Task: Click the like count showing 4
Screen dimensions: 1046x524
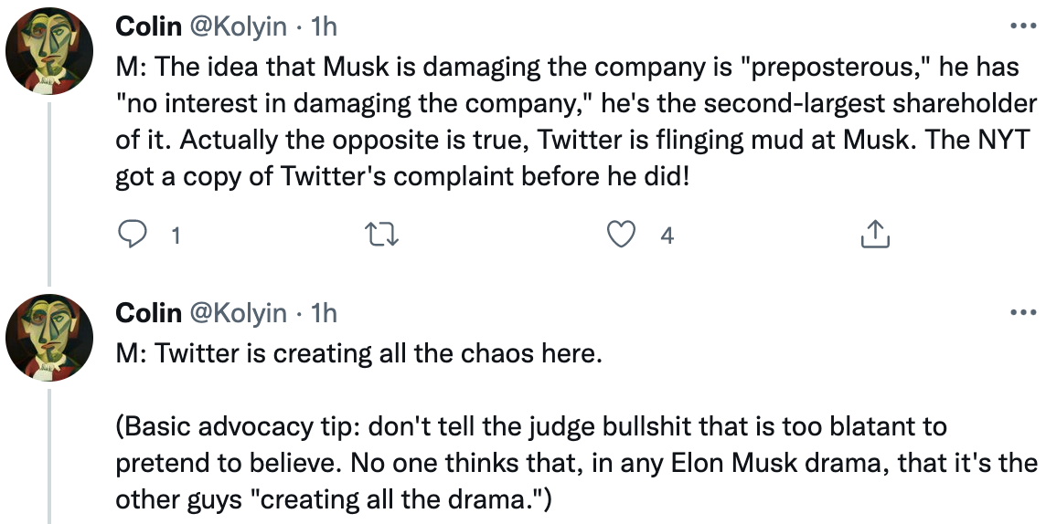Action: 667,235
